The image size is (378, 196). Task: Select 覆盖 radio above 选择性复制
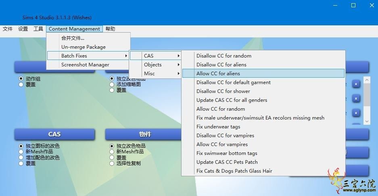pos(112,157)
